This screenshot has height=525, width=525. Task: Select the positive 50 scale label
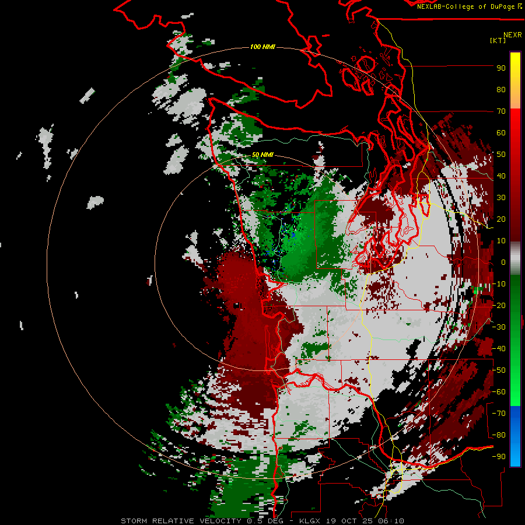click(501, 155)
